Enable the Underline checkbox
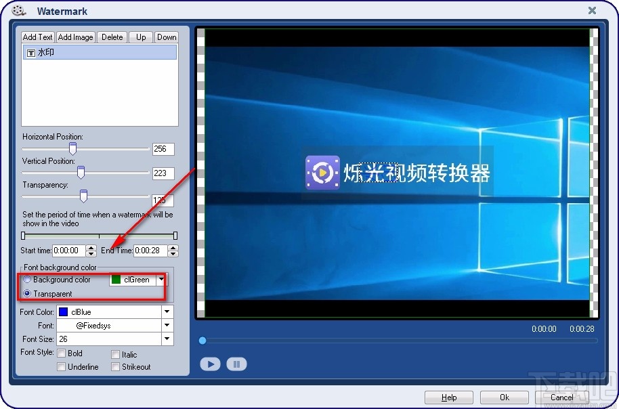 click(61, 367)
